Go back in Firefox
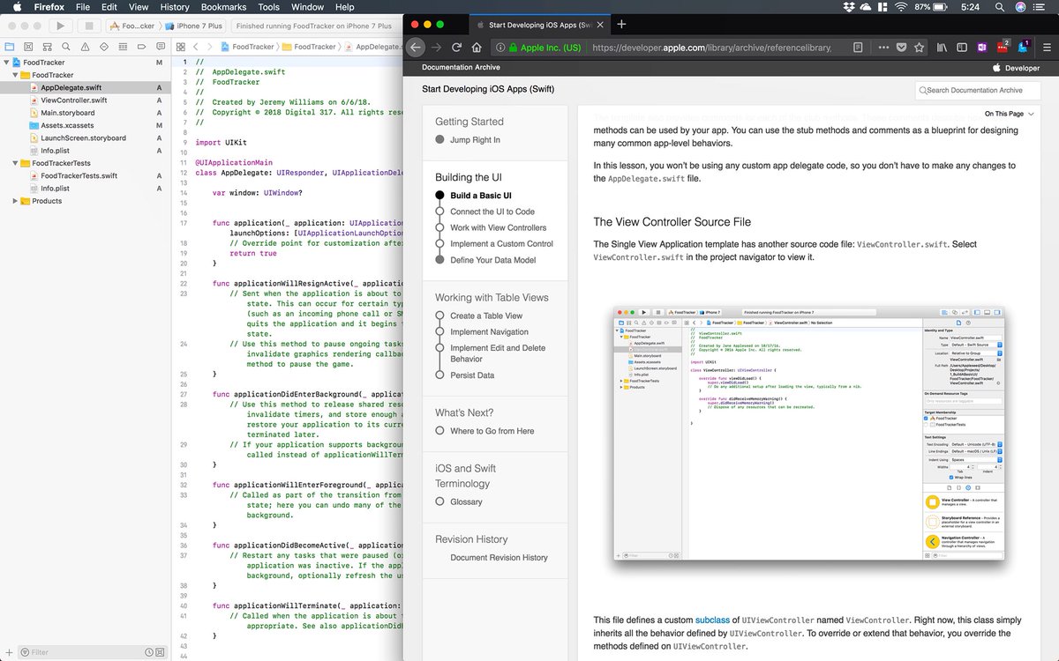The height and width of the screenshot is (661, 1059). tap(417, 48)
